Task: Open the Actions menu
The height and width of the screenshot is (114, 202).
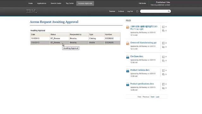Action: (121, 11)
